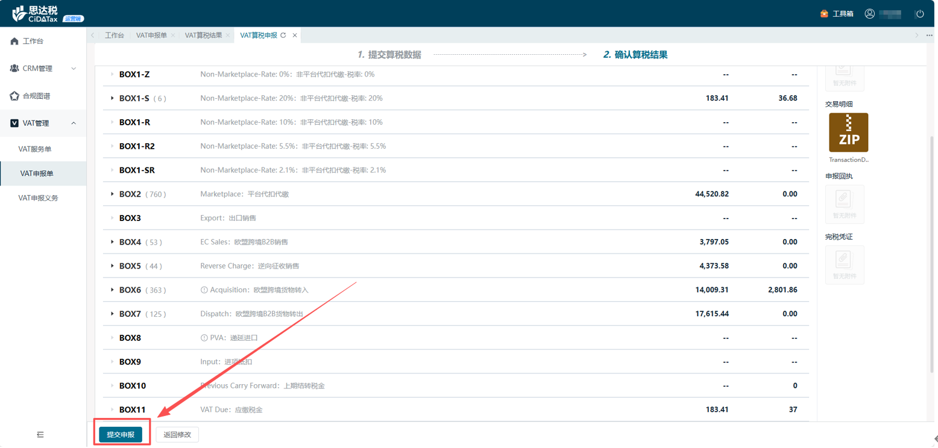Click the info icon beside BOX8 PVA
Image resolution: width=938 pixels, height=448 pixels.
204,338
